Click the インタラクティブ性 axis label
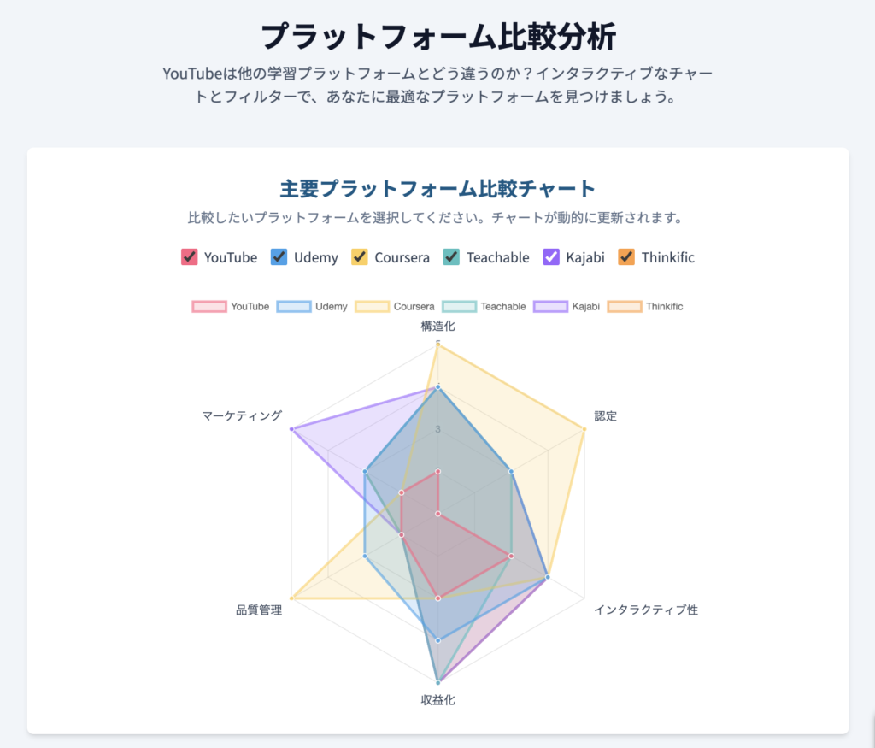The width and height of the screenshot is (875, 748). [646, 610]
